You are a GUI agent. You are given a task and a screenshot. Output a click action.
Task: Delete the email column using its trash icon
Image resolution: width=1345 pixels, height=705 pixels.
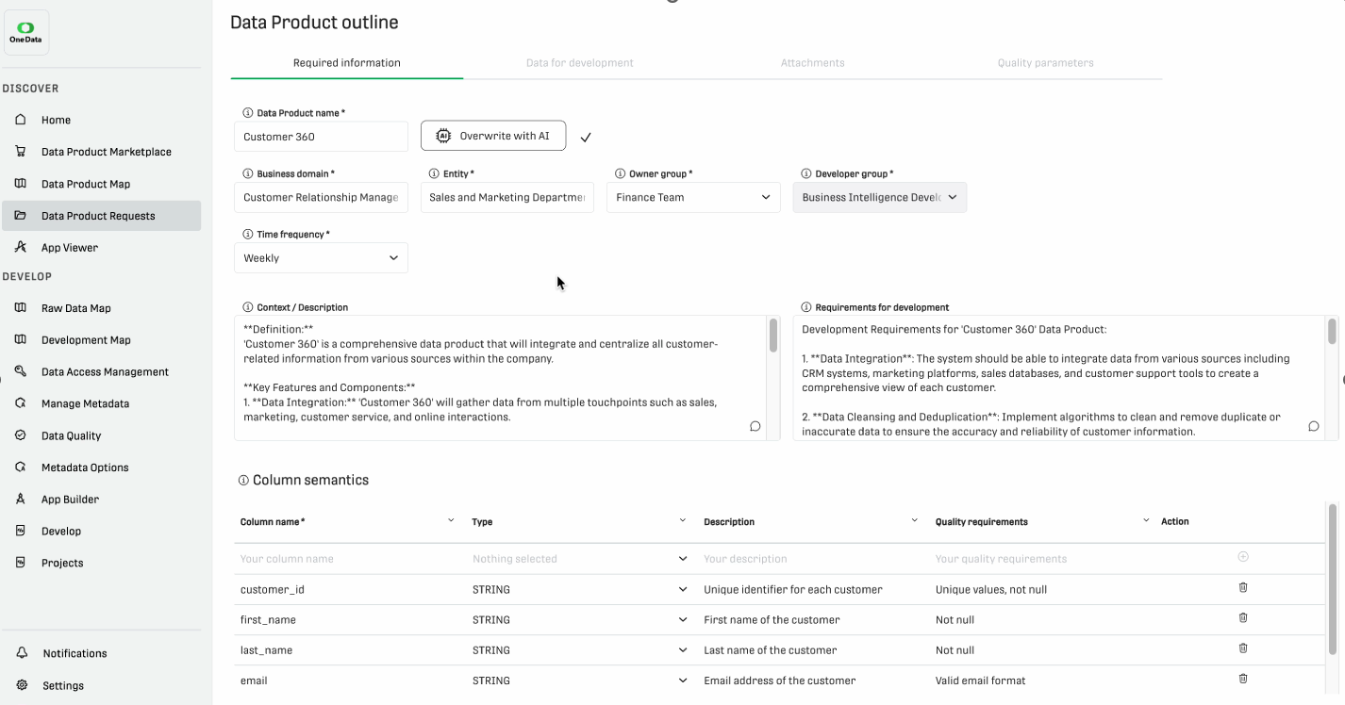click(1242, 678)
